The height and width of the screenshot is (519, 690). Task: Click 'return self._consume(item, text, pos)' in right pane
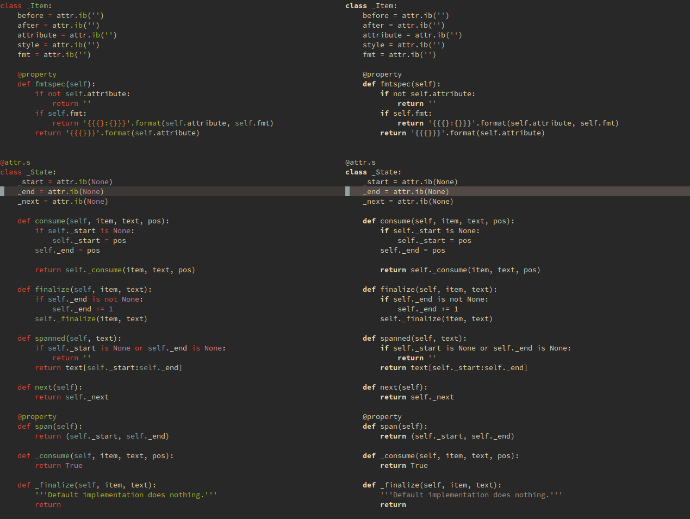[460, 270]
